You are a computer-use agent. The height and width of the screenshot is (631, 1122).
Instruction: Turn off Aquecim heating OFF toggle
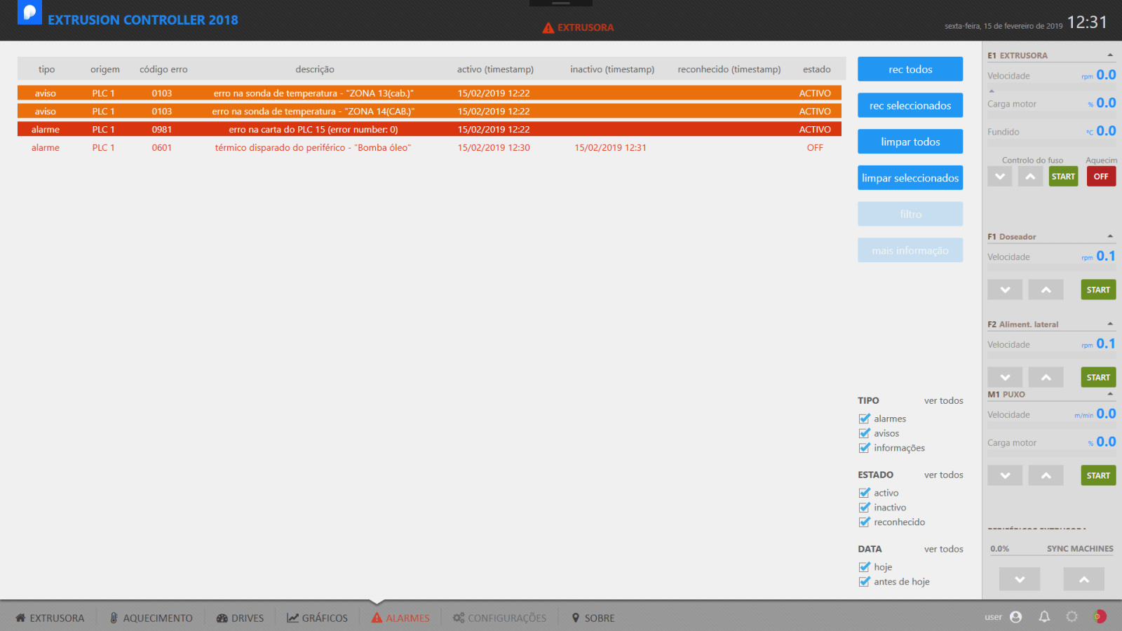[1101, 177]
